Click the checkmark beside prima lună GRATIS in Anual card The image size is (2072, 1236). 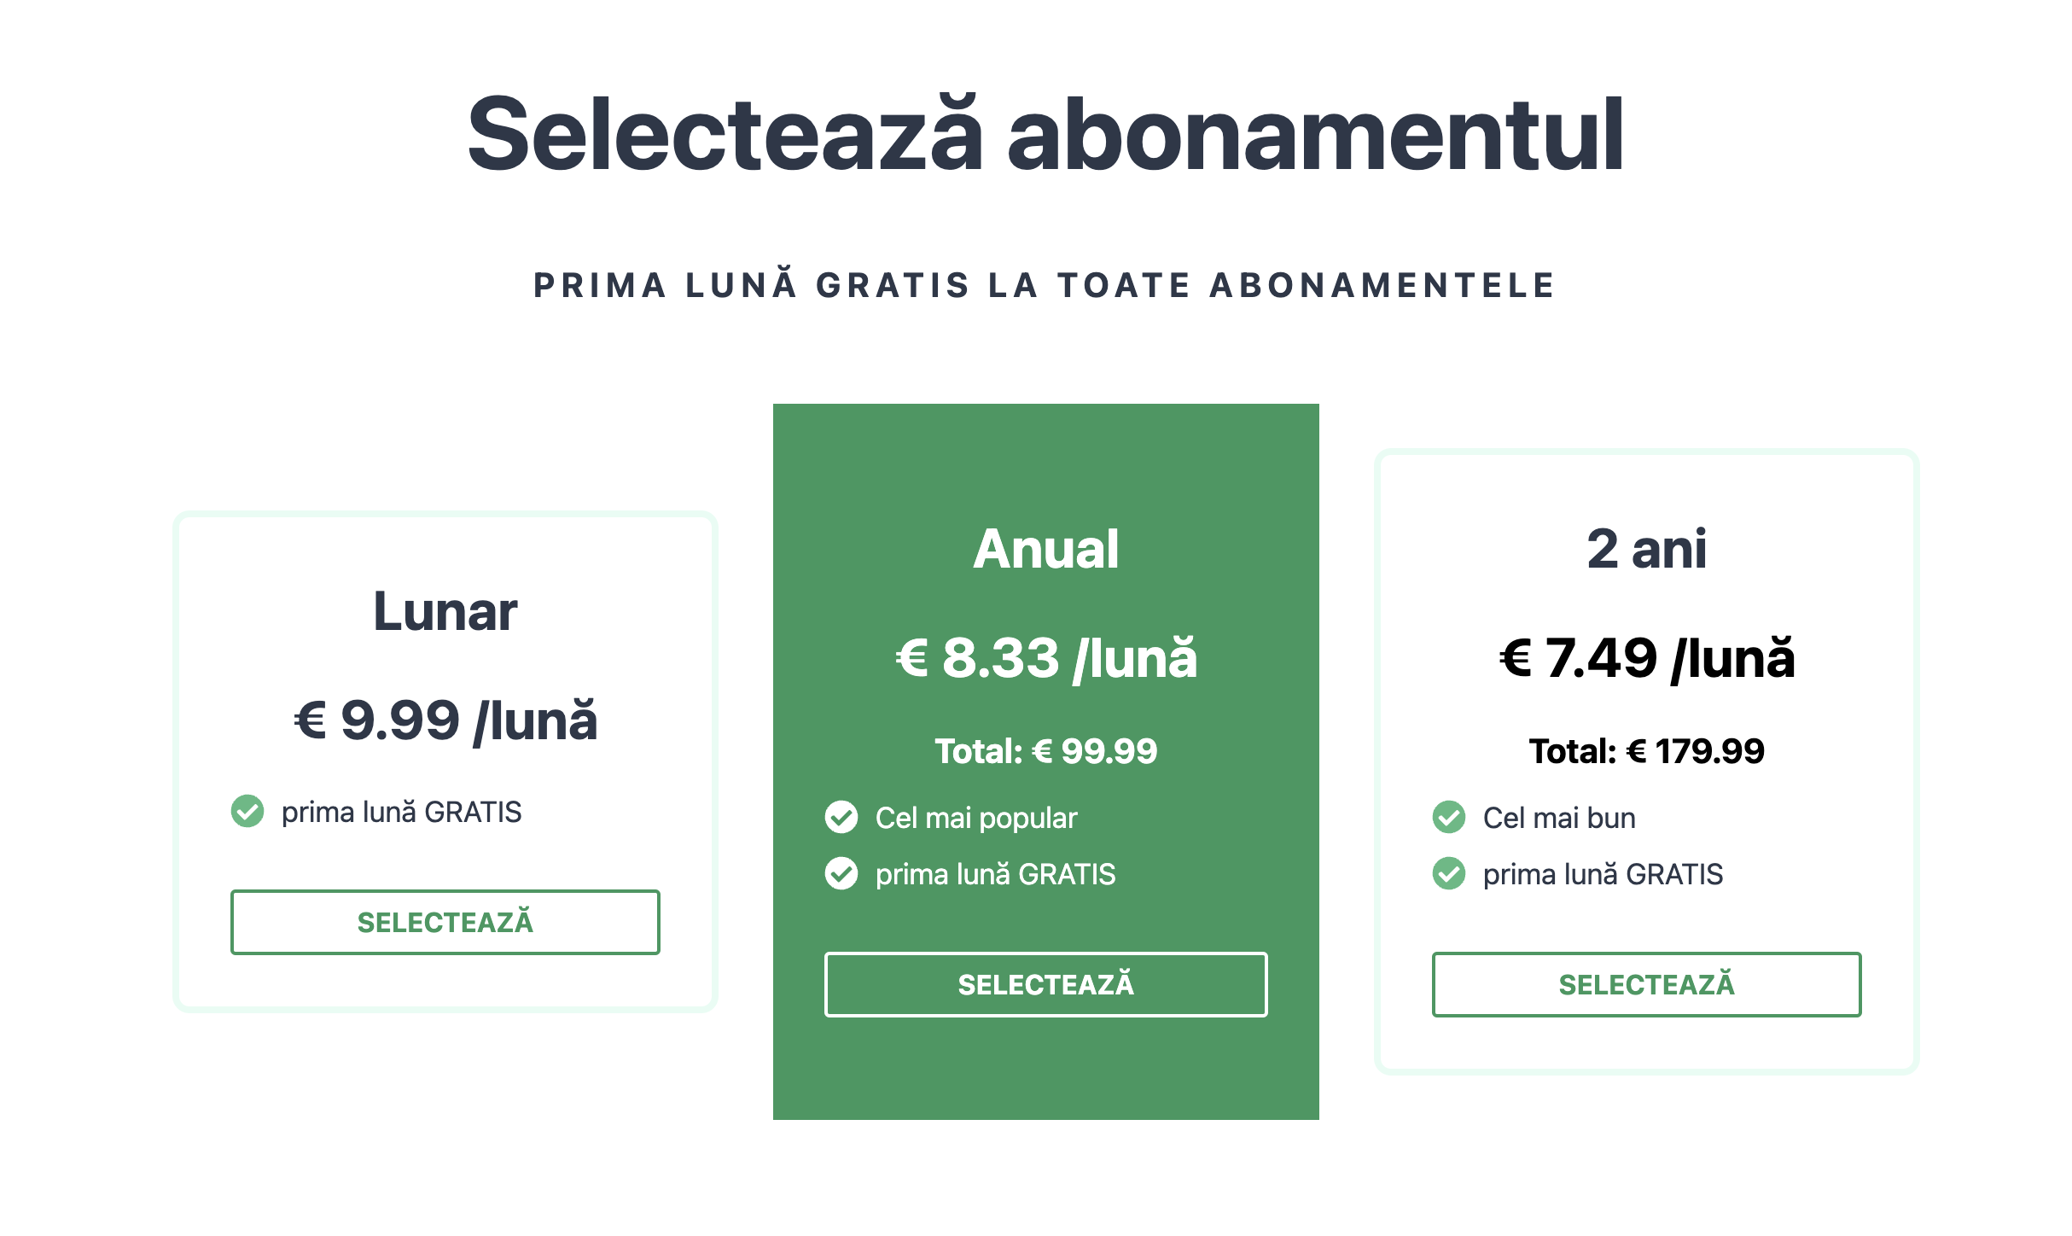tap(841, 873)
